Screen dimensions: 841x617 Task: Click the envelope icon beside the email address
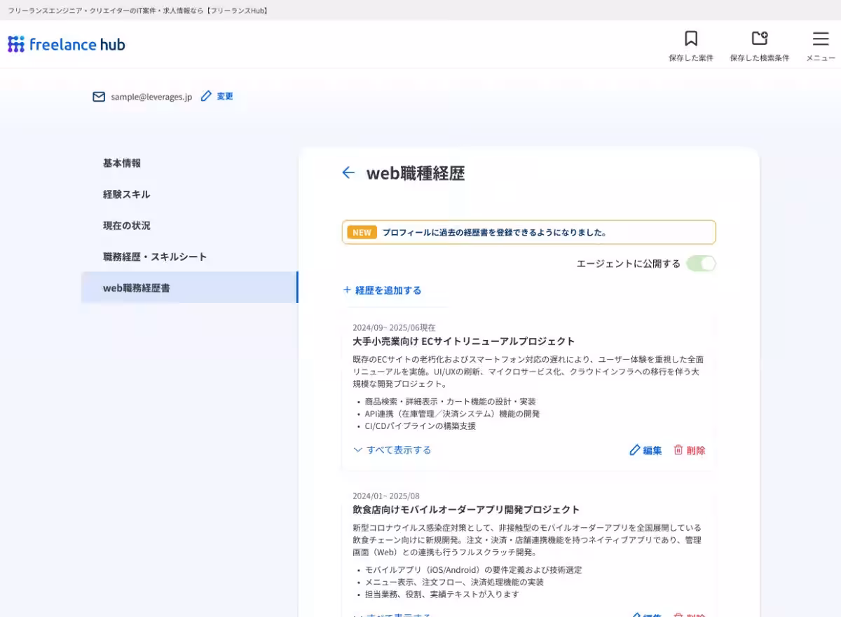[x=98, y=97]
